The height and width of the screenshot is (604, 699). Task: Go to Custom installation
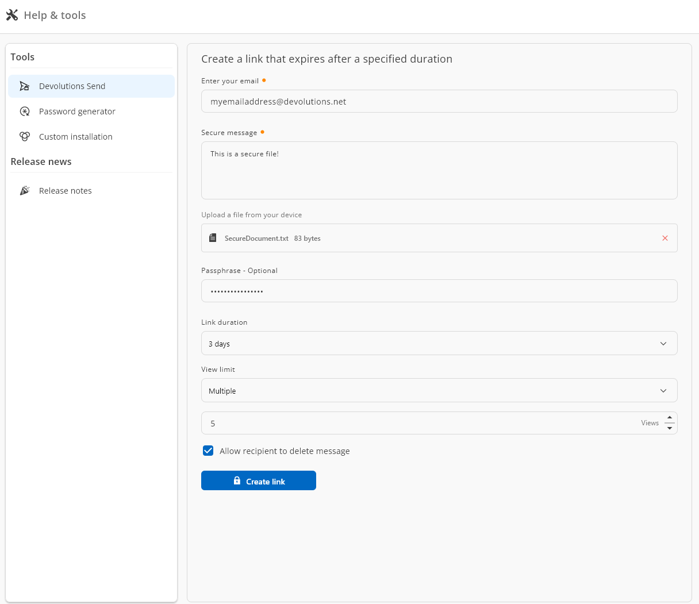click(75, 137)
